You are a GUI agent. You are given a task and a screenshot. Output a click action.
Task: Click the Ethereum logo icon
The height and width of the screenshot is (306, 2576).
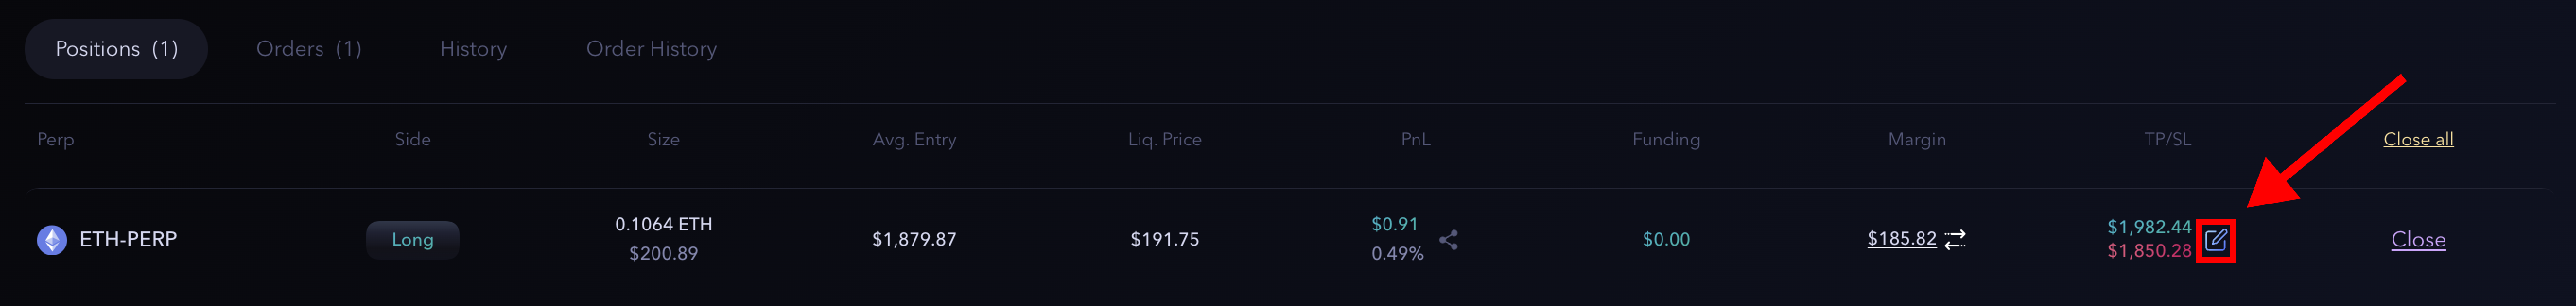pyautogui.click(x=52, y=240)
